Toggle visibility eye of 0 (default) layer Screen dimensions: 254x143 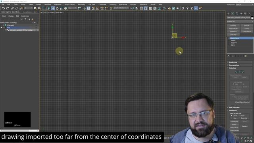click(4, 25)
